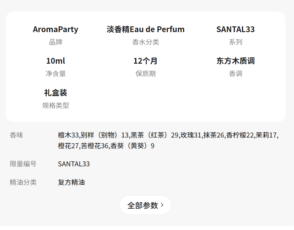The height and width of the screenshot is (230, 294).
Task: Select the 12个月 shelf life value
Action: (x=146, y=61)
